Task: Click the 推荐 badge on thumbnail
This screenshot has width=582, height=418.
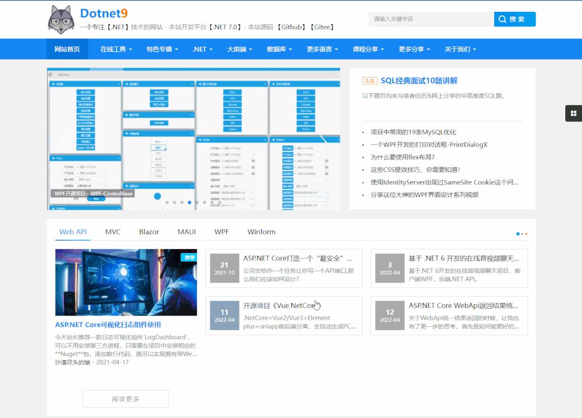Action: click(189, 257)
